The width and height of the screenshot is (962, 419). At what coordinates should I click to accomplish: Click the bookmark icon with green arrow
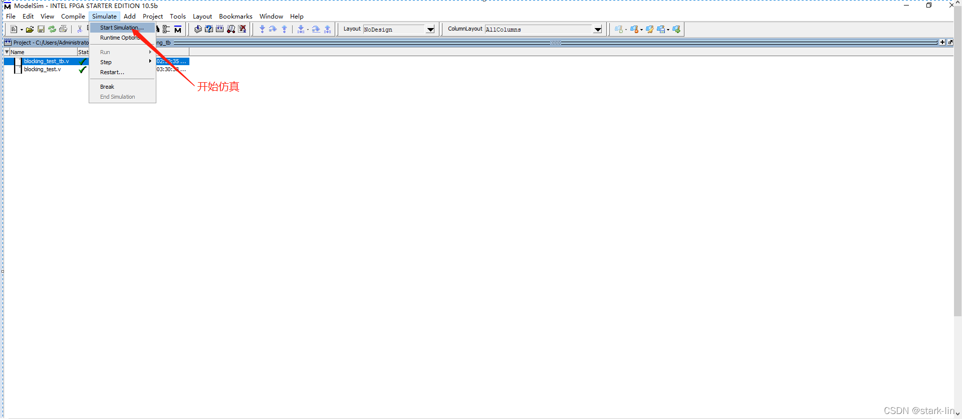click(x=676, y=29)
